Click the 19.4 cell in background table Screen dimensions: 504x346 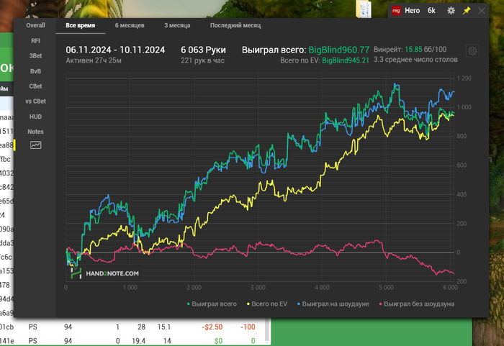click(138, 341)
